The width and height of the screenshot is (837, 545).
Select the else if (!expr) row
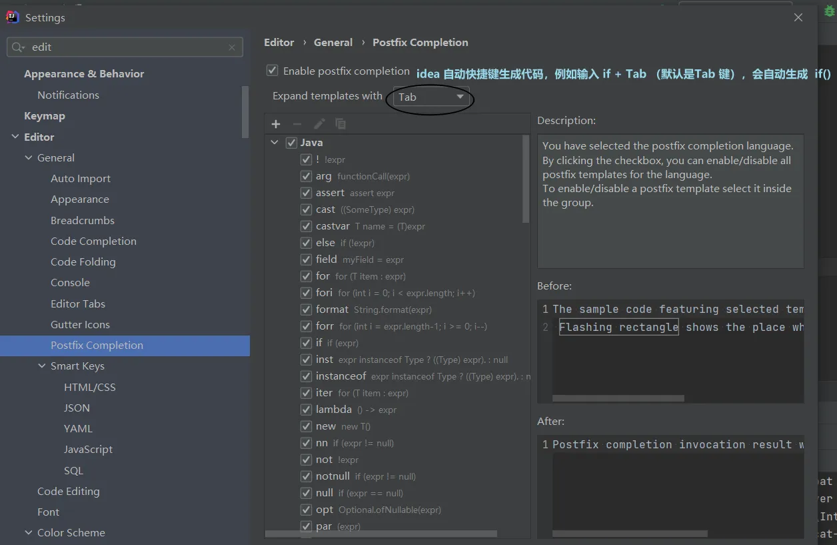pos(397,243)
